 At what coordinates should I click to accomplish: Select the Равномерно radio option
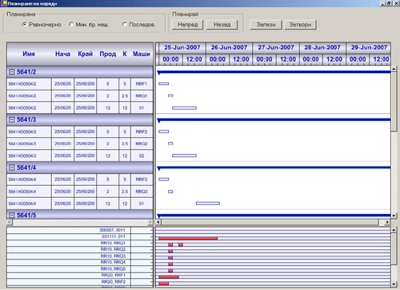pos(42,25)
